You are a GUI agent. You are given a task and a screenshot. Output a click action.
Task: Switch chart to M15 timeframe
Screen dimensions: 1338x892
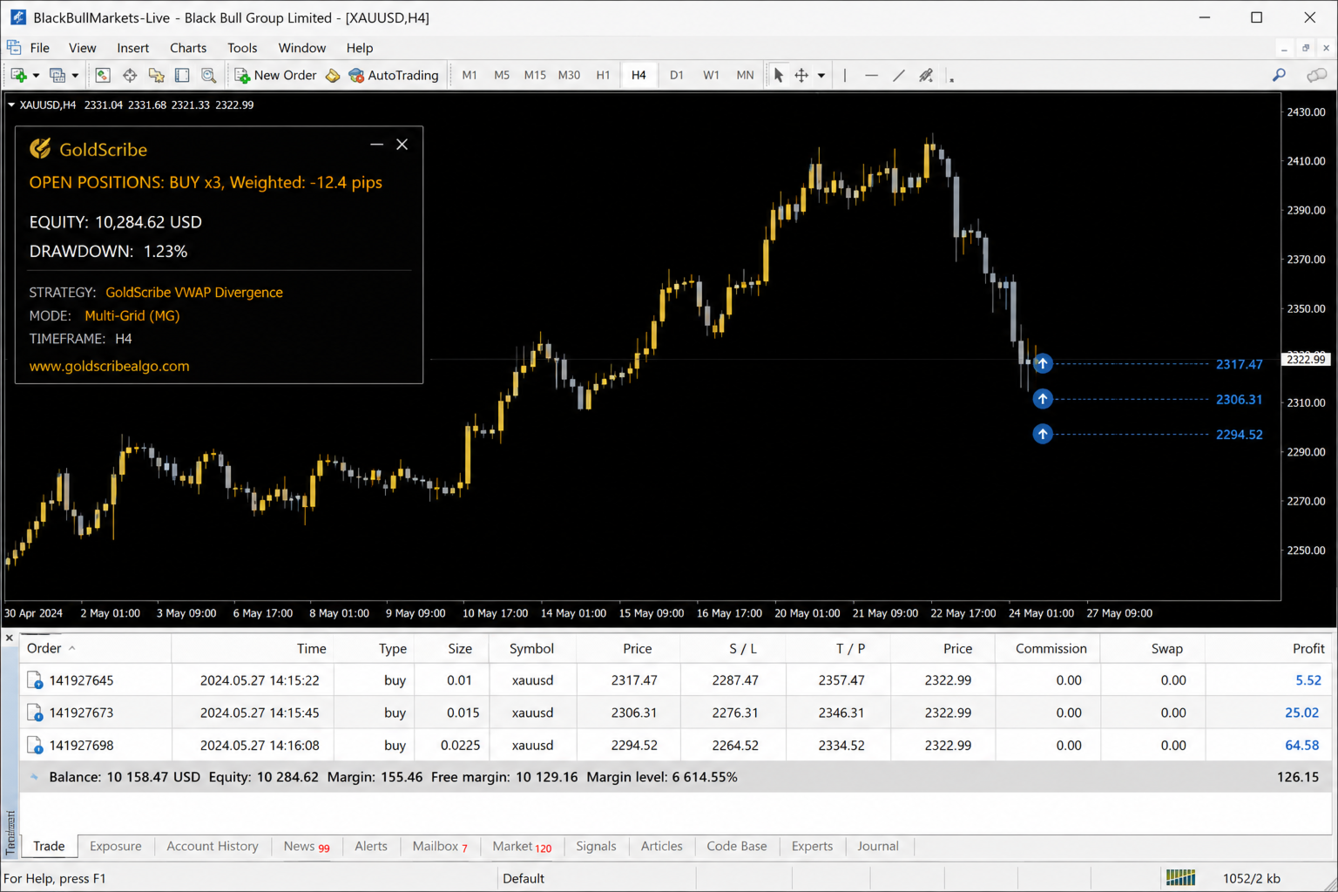coord(535,75)
